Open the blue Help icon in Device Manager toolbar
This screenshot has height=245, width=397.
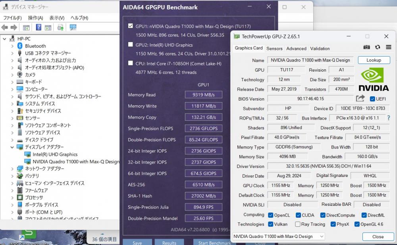pyautogui.click(x=39, y=27)
